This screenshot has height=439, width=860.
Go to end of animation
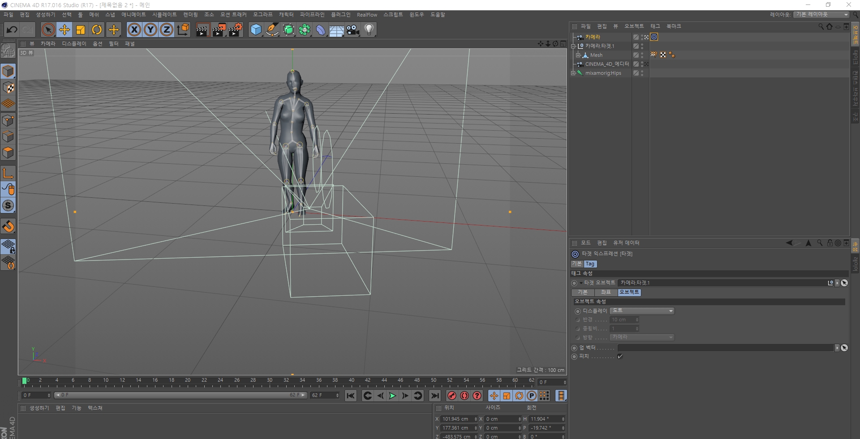434,396
